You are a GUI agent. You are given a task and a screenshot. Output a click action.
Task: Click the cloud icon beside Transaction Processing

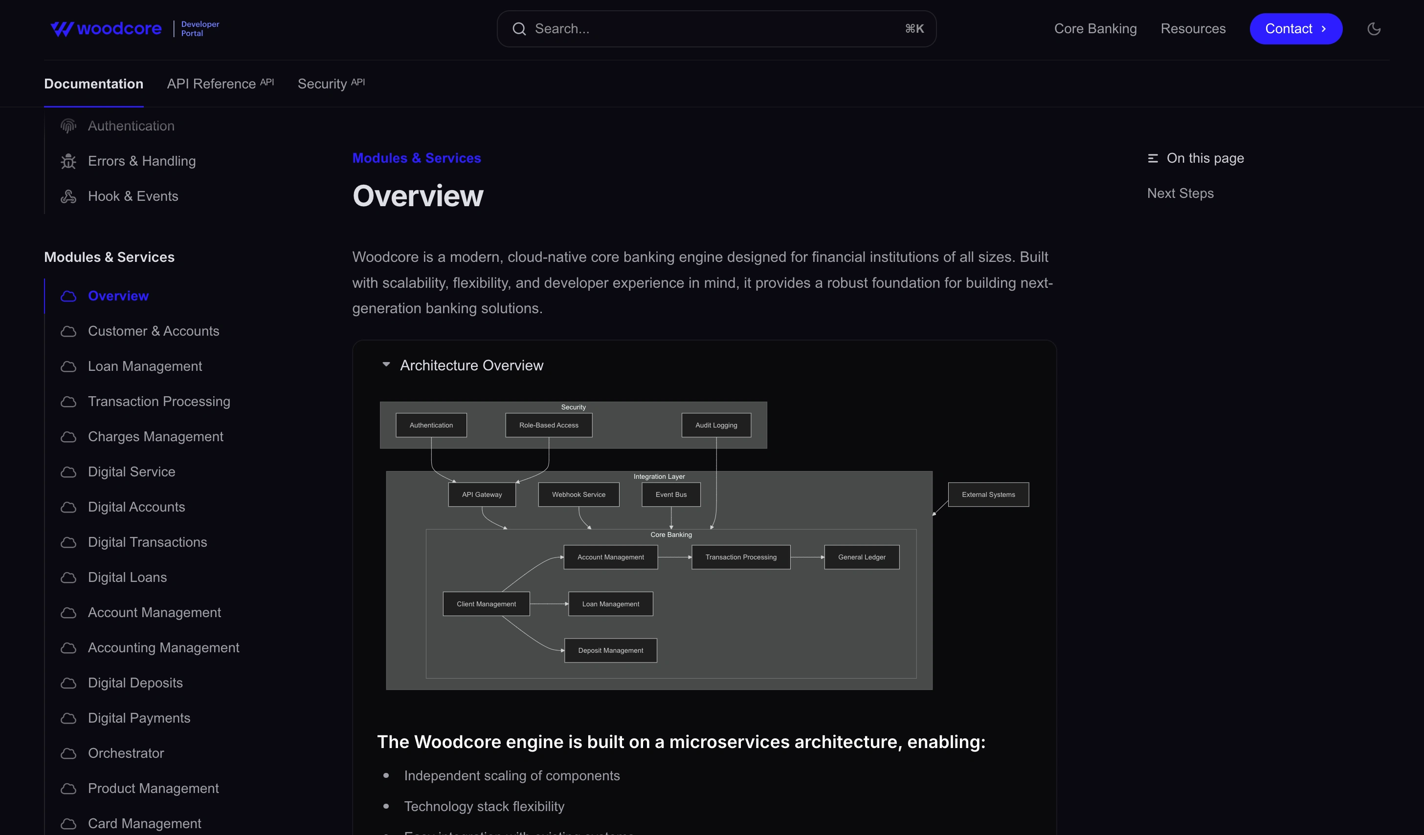tap(68, 402)
